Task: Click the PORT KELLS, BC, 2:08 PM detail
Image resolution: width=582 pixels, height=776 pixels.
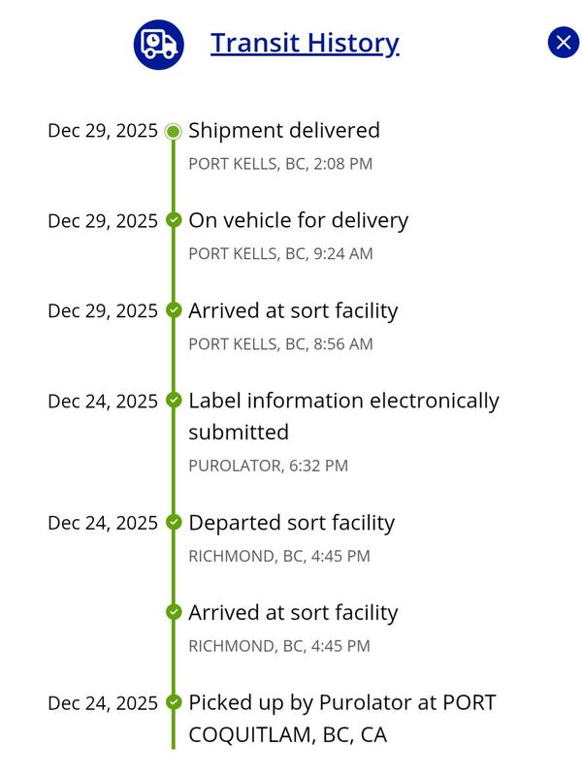Action: coord(280,164)
